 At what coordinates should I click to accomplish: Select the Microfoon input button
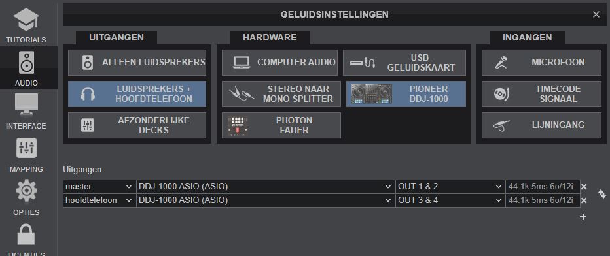pyautogui.click(x=541, y=63)
